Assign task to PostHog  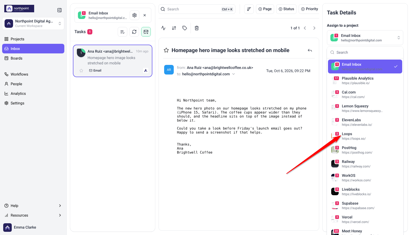pos(365,150)
